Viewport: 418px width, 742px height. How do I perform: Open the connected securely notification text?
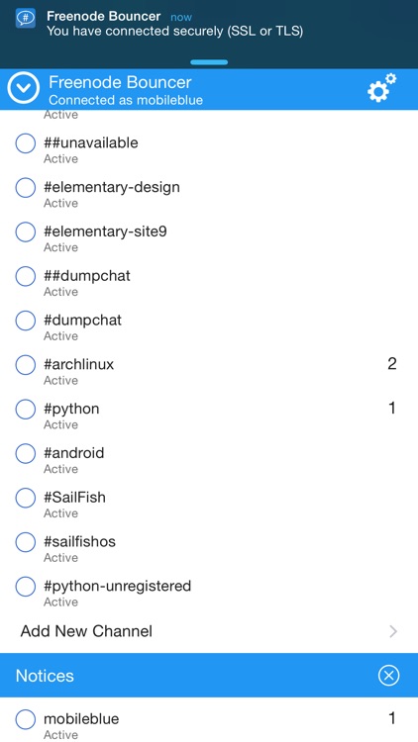(174, 32)
